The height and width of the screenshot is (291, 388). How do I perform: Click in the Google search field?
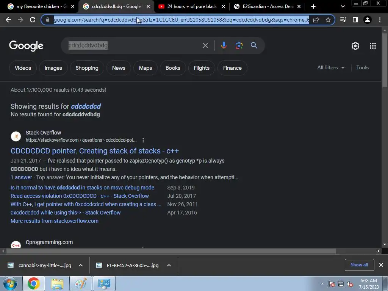134,45
